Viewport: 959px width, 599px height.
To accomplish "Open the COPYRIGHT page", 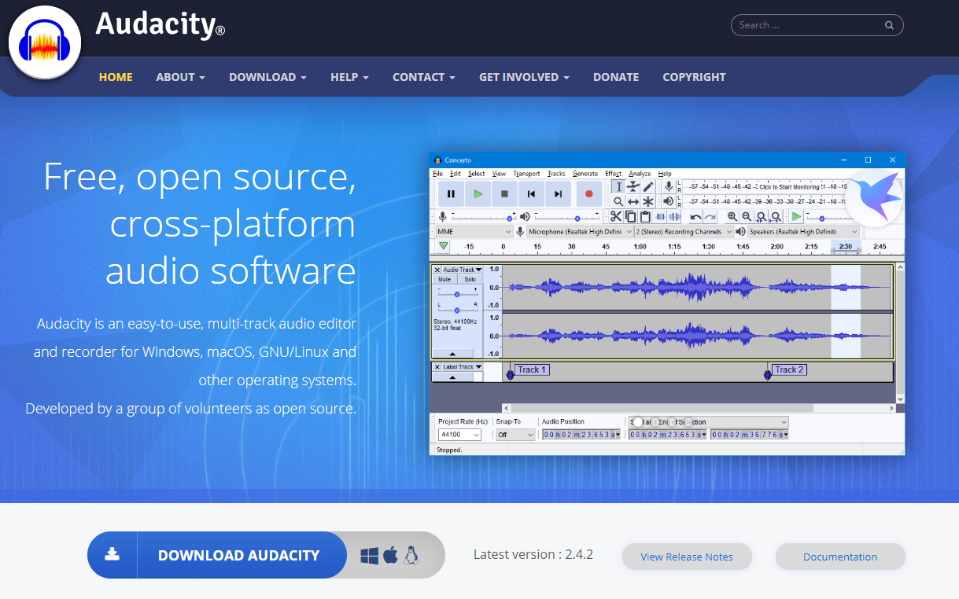I will pos(694,77).
